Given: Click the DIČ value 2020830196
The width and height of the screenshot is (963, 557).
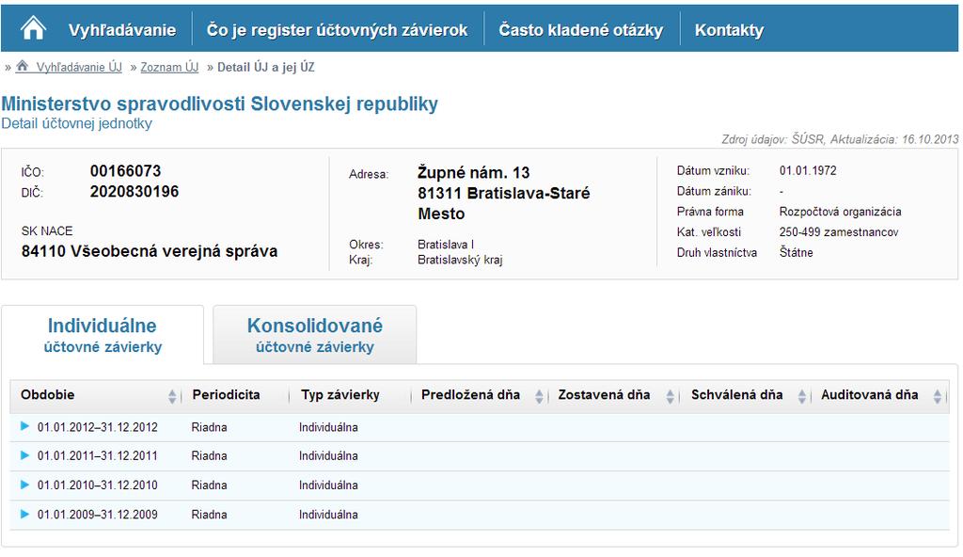Looking at the screenshot, I should [x=134, y=192].
